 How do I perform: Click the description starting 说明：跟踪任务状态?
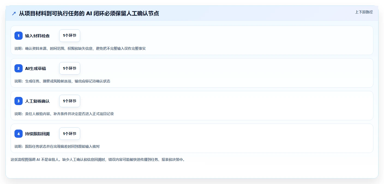coord(57,146)
